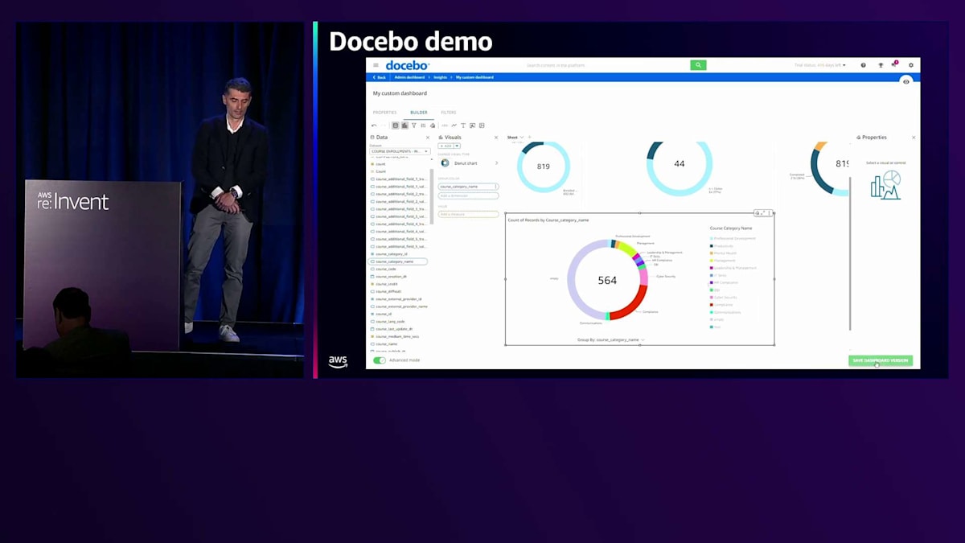Click the Add a dimension field

click(x=468, y=195)
